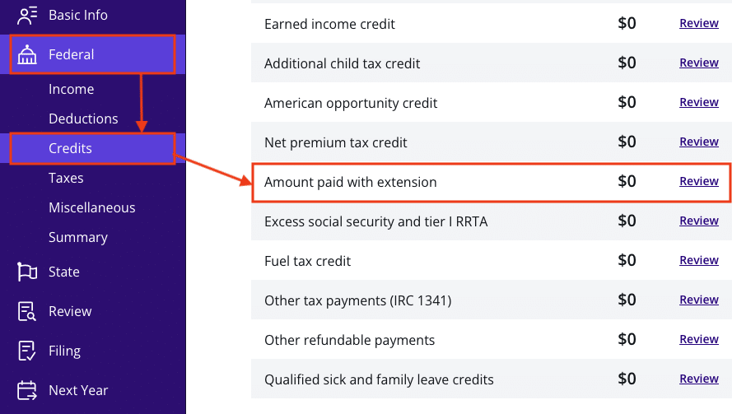This screenshot has width=746, height=414.
Task: Select Deductions in the sidebar
Action: (83, 119)
